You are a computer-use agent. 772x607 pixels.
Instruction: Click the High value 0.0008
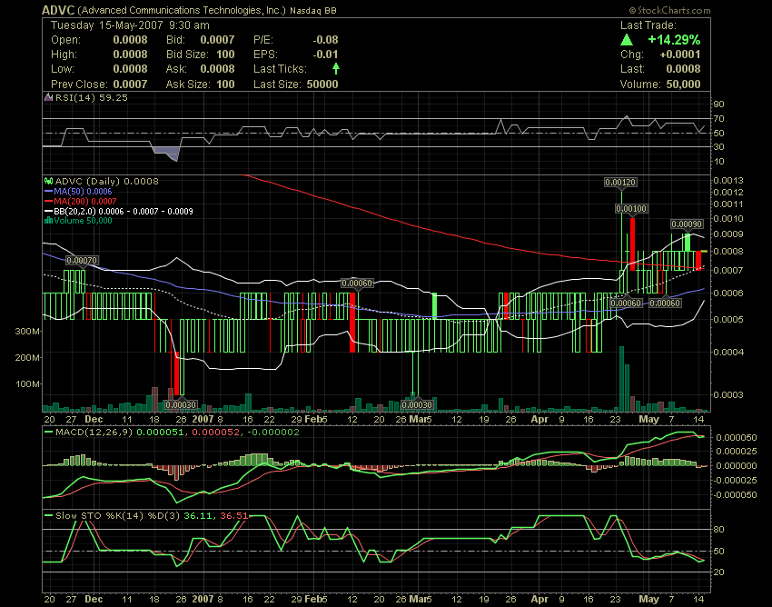pyautogui.click(x=130, y=55)
